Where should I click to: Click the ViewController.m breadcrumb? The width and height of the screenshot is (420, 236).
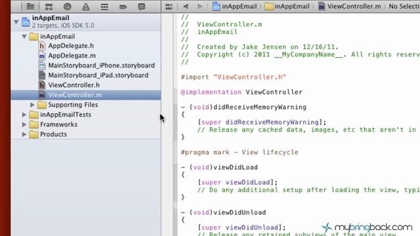(x=349, y=6)
